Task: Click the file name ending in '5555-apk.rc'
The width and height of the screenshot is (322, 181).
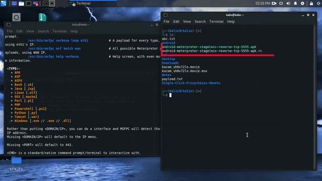Action: point(212,51)
